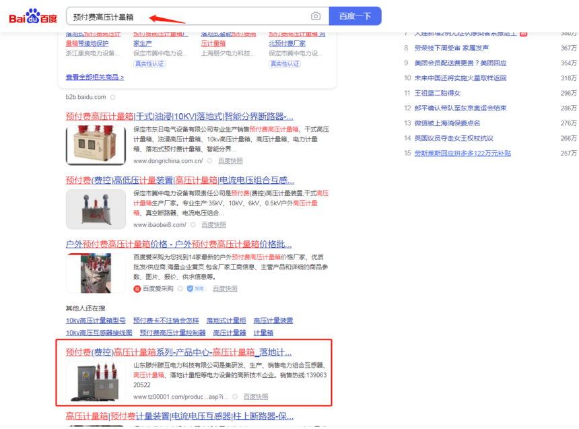Click the Baidu logo
This screenshot has width=579, height=429.
(x=33, y=17)
